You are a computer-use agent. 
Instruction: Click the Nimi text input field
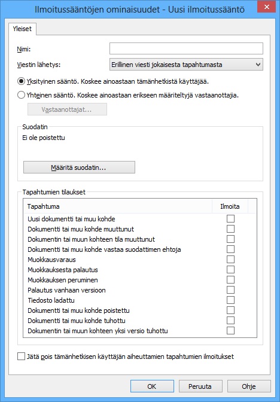(186, 48)
